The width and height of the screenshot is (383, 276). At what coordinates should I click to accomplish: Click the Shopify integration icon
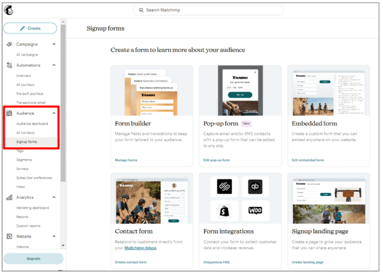click(224, 211)
